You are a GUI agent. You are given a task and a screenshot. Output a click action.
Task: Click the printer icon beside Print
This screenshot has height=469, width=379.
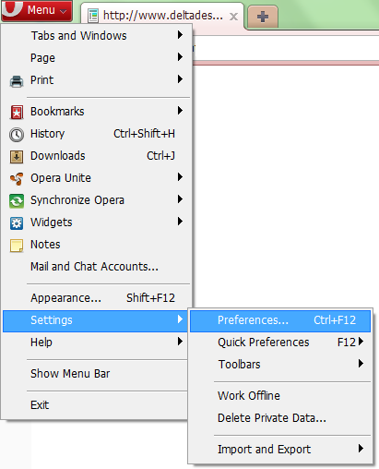(17, 81)
